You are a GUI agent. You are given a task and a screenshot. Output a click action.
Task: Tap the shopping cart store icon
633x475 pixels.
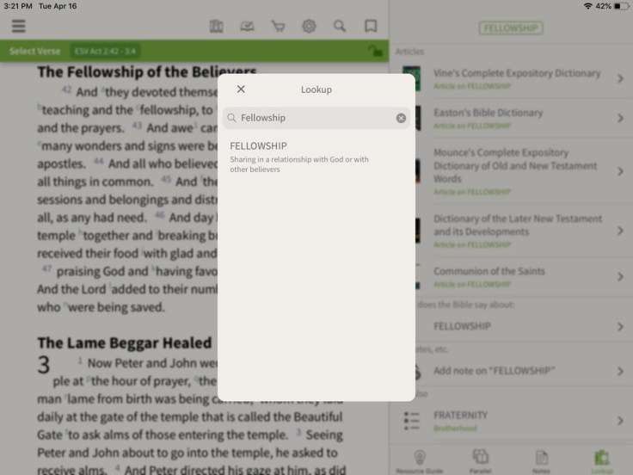[278, 27]
